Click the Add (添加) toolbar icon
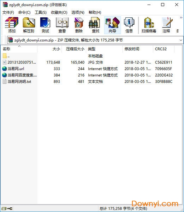This screenshot has width=184, height=212. tap(12, 25)
